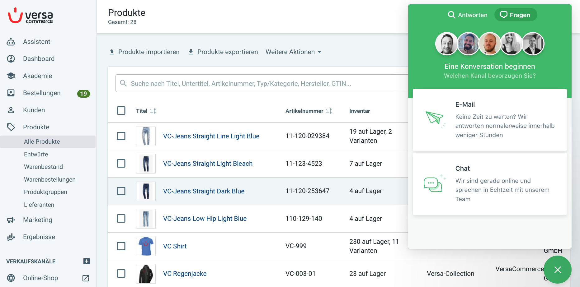Expand the Weitere Aktionen dropdown

293,52
